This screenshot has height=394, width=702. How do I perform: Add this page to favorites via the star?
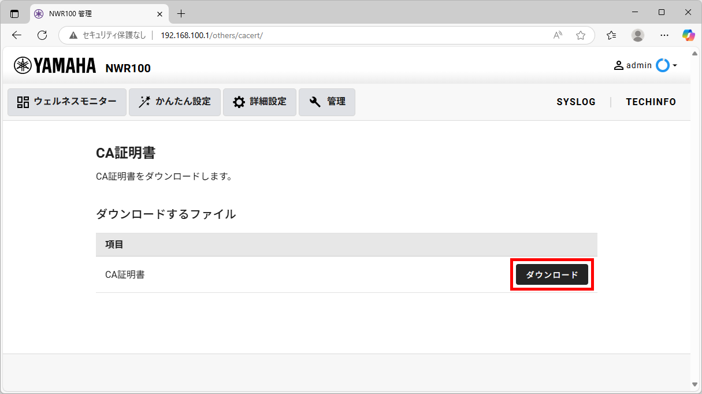tap(580, 35)
